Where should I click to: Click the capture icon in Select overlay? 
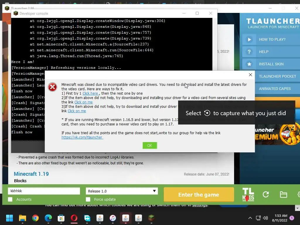click(207, 113)
